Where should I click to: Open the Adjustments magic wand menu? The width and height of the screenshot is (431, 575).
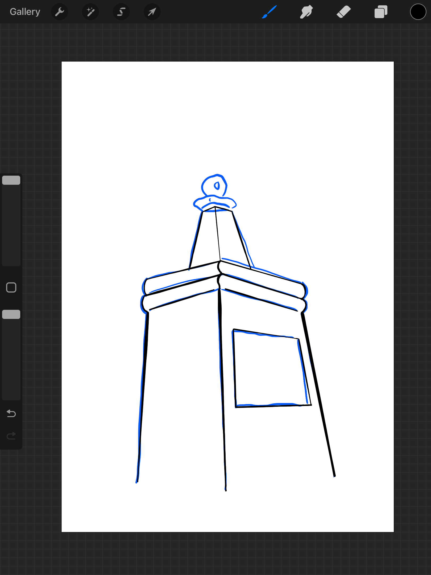(90, 12)
